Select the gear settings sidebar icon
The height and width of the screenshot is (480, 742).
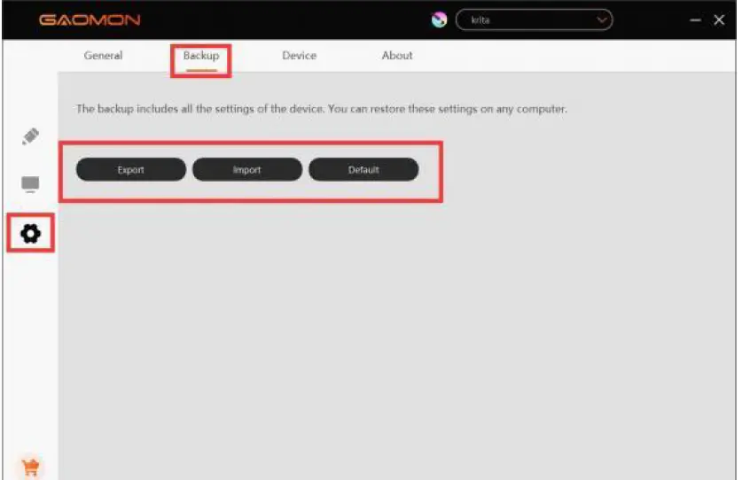click(31, 233)
